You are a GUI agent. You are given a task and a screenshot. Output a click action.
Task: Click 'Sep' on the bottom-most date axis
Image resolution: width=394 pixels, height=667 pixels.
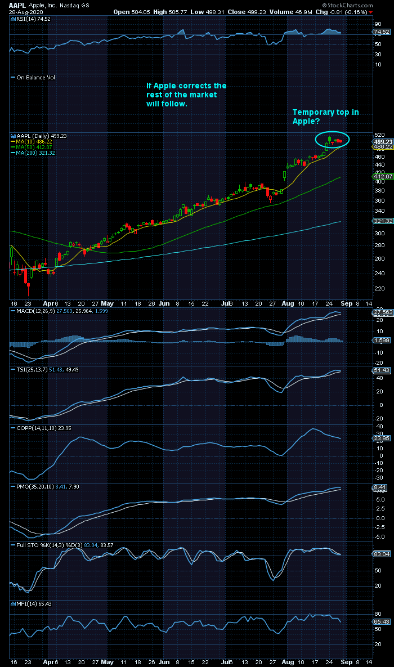[347, 662]
